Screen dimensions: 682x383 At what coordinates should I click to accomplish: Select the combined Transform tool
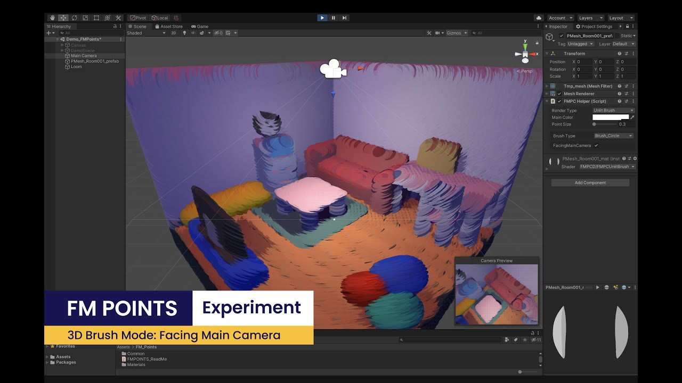[x=107, y=18]
